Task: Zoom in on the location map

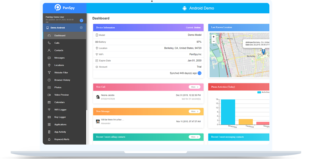Action: pyautogui.click(x=214, y=37)
